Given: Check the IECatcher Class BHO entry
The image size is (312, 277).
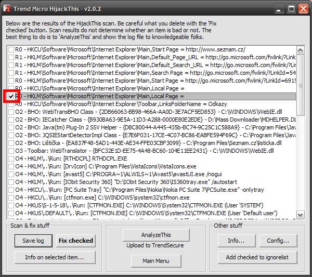Looking at the screenshot, I should [11, 120].
